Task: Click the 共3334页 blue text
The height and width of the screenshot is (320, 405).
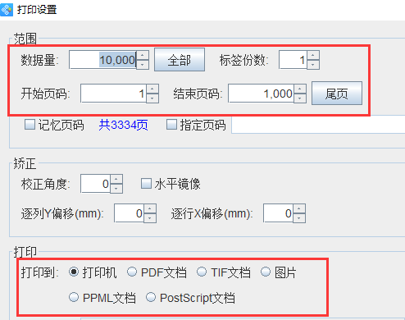Action: pos(123,125)
